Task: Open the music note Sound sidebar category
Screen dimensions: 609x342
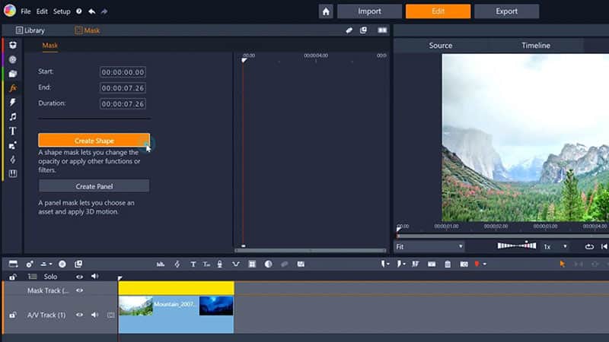Action: [13, 117]
